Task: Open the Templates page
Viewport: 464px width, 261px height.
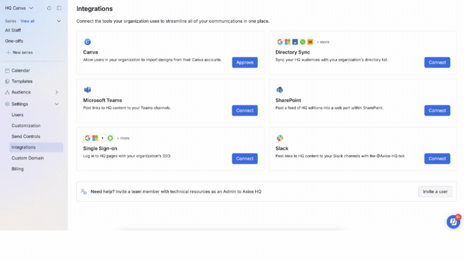Action: pyautogui.click(x=22, y=81)
